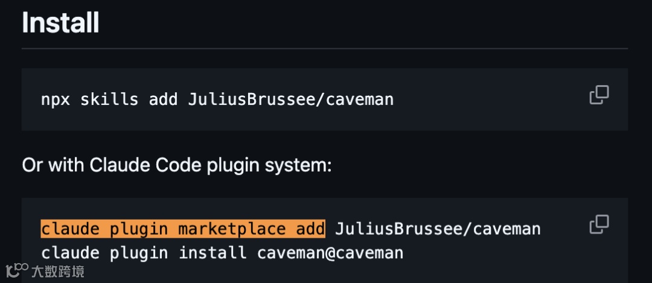
Task: Copy the claude plugin commands block
Action: coord(599,224)
